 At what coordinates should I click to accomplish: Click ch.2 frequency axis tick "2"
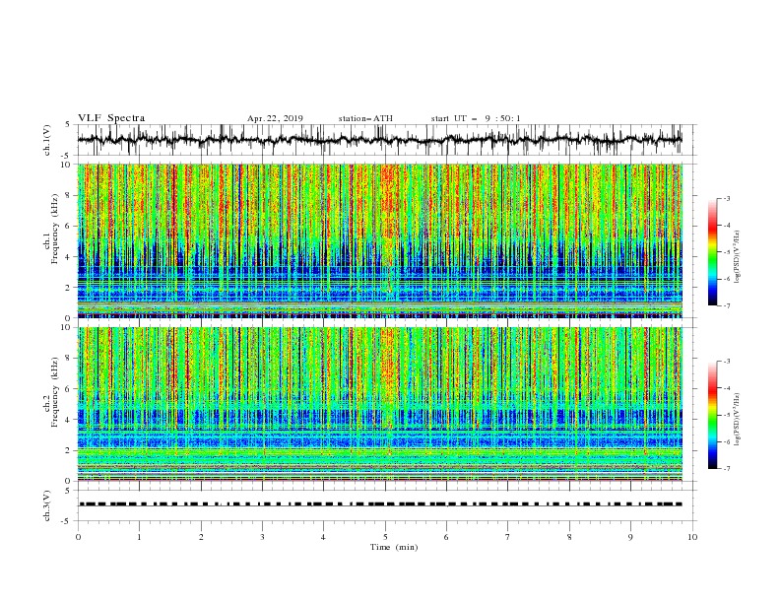coord(68,450)
